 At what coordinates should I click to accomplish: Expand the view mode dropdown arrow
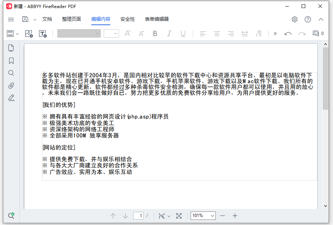[169, 216]
